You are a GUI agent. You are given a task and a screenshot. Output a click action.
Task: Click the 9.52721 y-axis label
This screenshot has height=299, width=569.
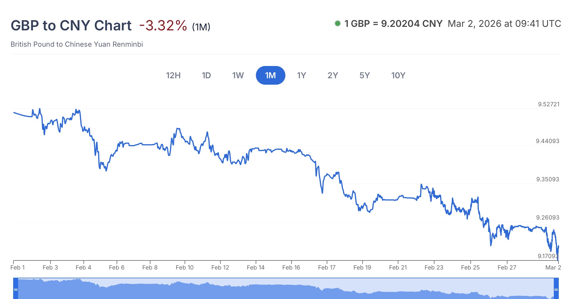(x=549, y=104)
